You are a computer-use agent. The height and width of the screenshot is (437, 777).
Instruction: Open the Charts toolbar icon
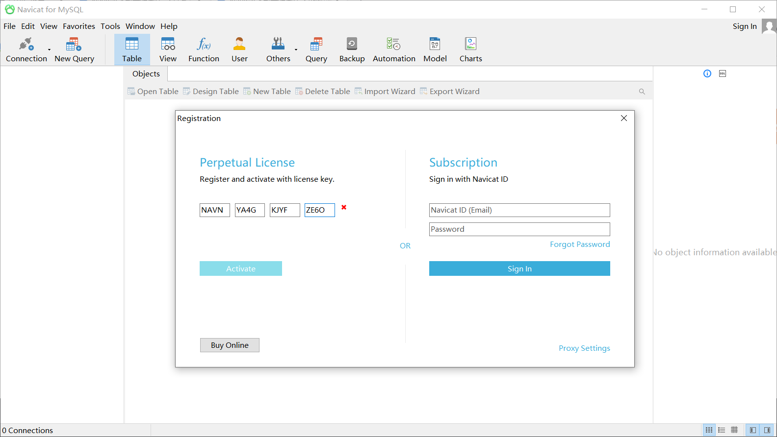pyautogui.click(x=470, y=49)
